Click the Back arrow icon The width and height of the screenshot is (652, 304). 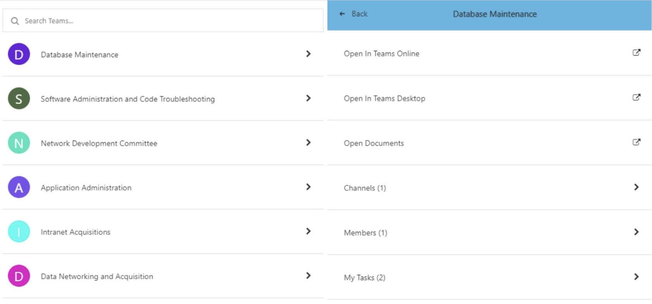pyautogui.click(x=342, y=14)
